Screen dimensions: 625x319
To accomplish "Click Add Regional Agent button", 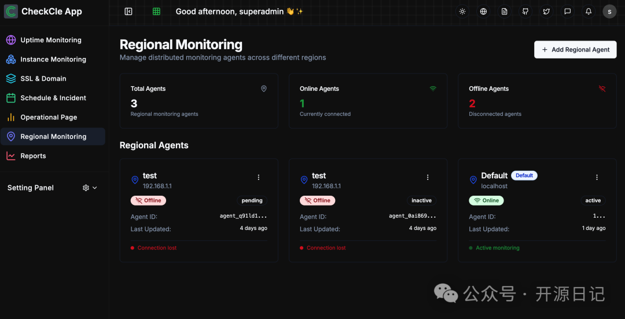I will 575,49.
